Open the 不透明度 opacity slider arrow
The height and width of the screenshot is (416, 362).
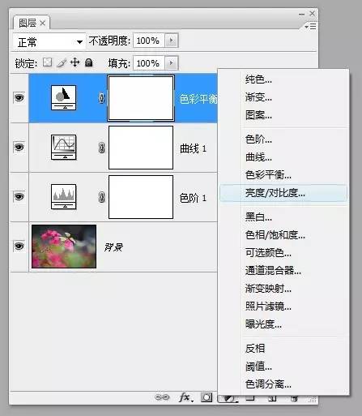pos(171,41)
